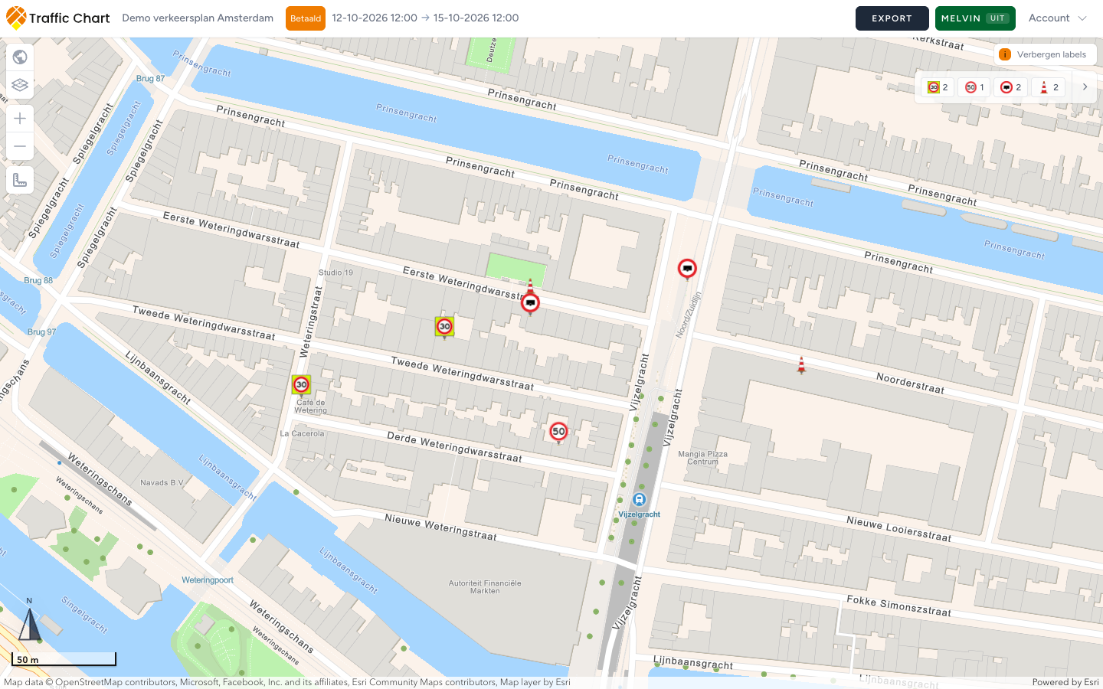Select the 30 sign on Tweede Weteringdwarsstraat
1103x689 pixels.
click(444, 327)
